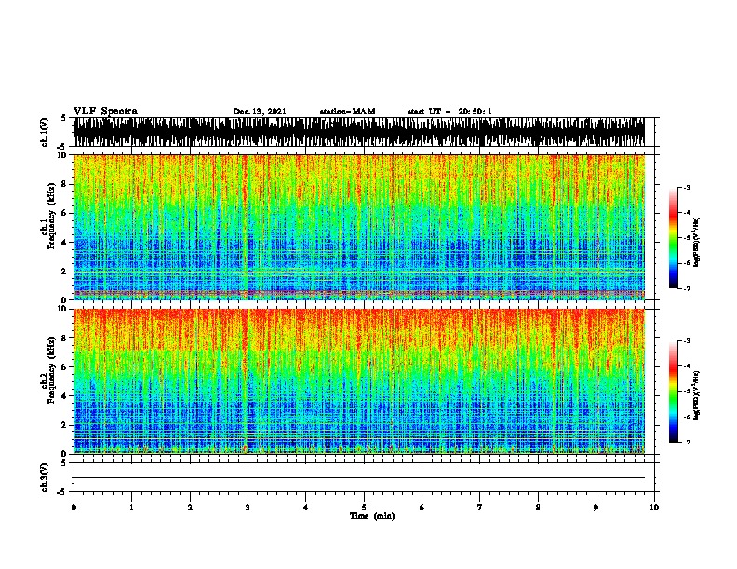Click the ch.1 color scale bar
Image resolution: width=737 pixels, height=569 pixels.
[673, 237]
